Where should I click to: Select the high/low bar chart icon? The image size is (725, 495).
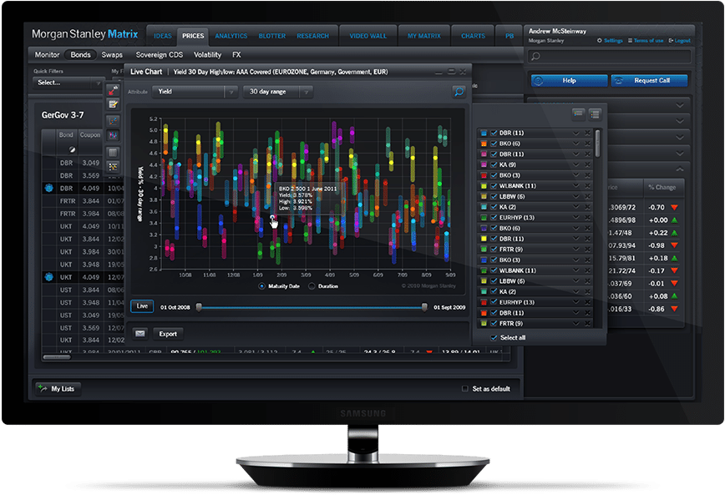click(113, 135)
